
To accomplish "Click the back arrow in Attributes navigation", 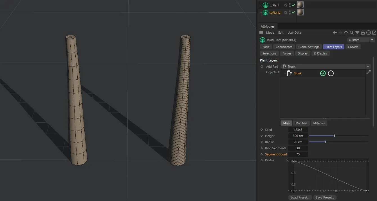I will (x=335, y=33).
